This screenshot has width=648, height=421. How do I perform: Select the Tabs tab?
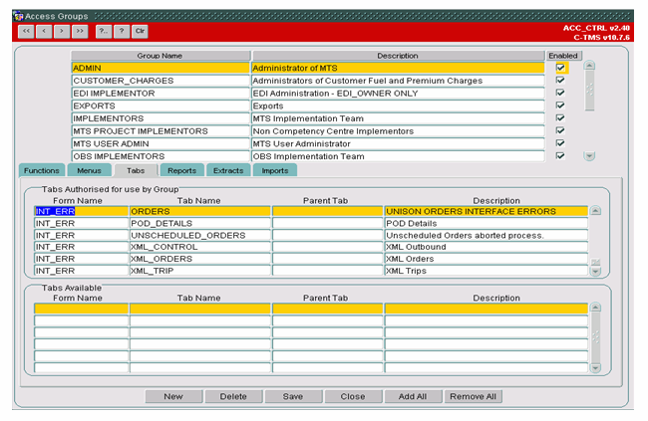tap(136, 170)
